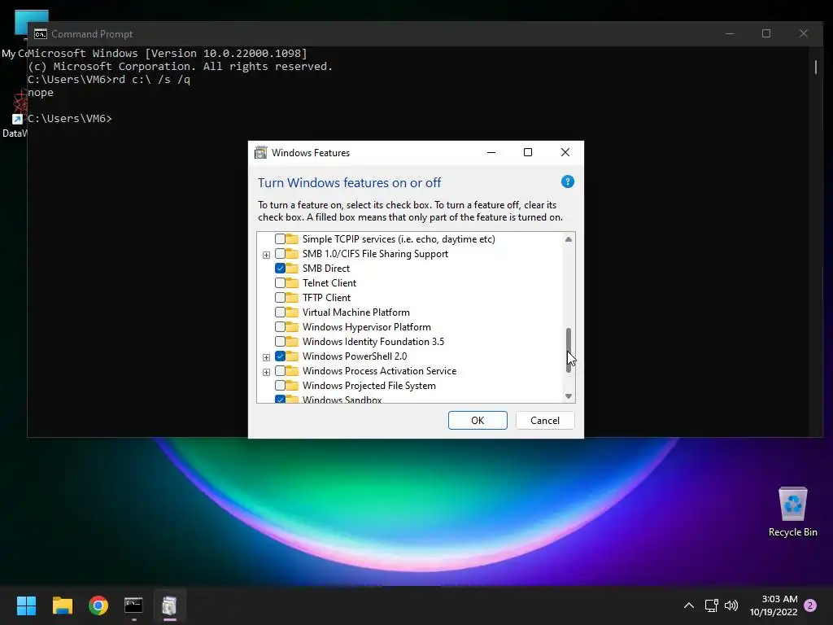The height and width of the screenshot is (625, 833).
Task: Close the Command Prompt window
Action: [x=803, y=33]
